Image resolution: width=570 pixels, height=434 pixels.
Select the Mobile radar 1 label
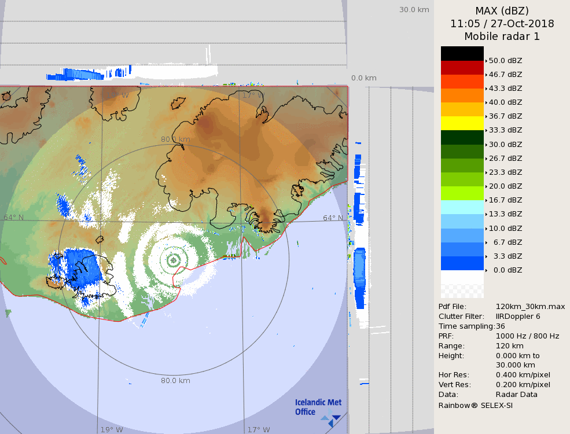(x=502, y=36)
